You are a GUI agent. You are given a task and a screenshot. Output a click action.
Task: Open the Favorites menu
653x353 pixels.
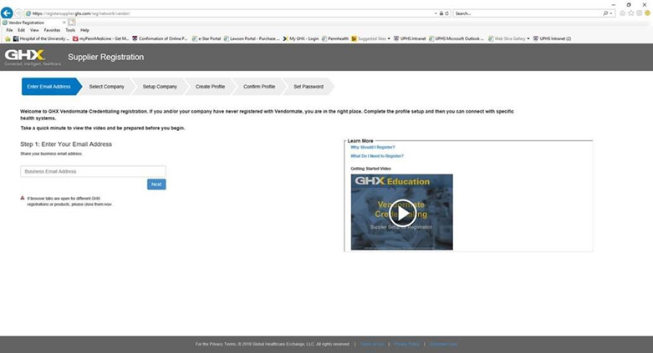pyautogui.click(x=52, y=30)
